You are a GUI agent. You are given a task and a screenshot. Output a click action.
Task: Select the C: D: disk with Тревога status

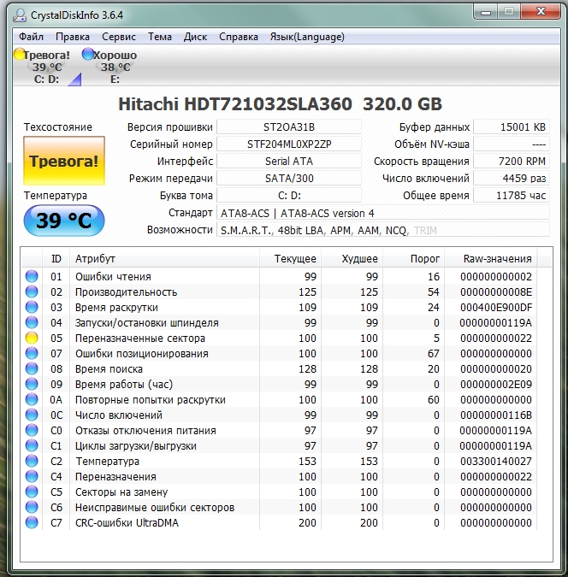click(46, 67)
